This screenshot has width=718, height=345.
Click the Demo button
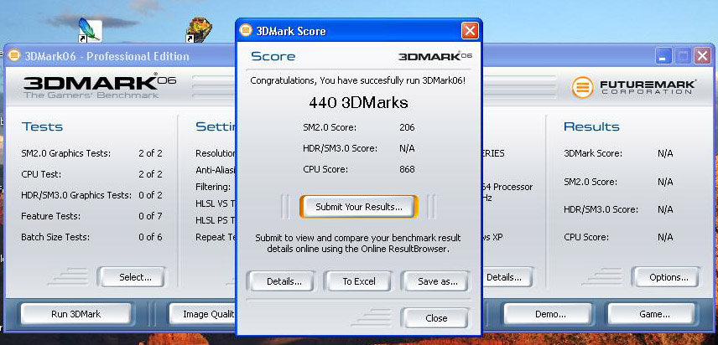(x=550, y=314)
